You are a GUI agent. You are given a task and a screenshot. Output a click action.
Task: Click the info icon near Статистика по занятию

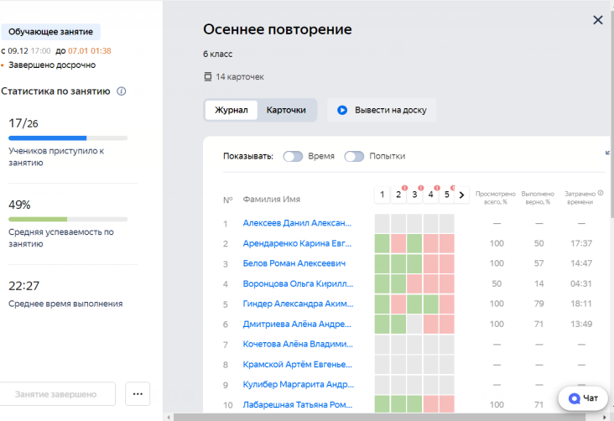[122, 91]
